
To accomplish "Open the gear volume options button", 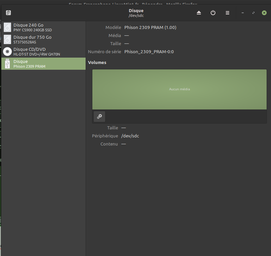I will (99, 117).
